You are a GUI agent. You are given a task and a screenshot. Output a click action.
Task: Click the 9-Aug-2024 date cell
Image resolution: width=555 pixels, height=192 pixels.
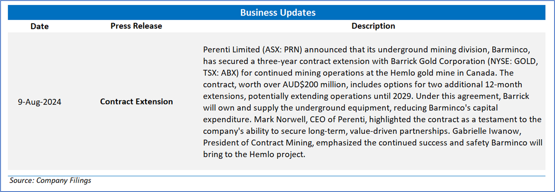coord(39,102)
